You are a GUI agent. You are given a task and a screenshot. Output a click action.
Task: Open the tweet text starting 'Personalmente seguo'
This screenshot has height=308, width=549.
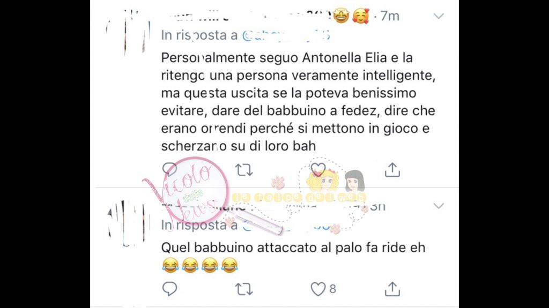click(x=298, y=102)
